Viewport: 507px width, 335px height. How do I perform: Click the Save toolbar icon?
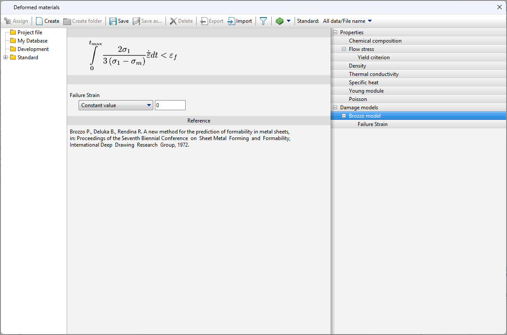(x=113, y=21)
